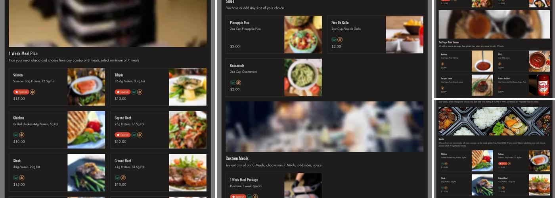
Task: Select the Tilapia dish photo
Action: point(188,87)
